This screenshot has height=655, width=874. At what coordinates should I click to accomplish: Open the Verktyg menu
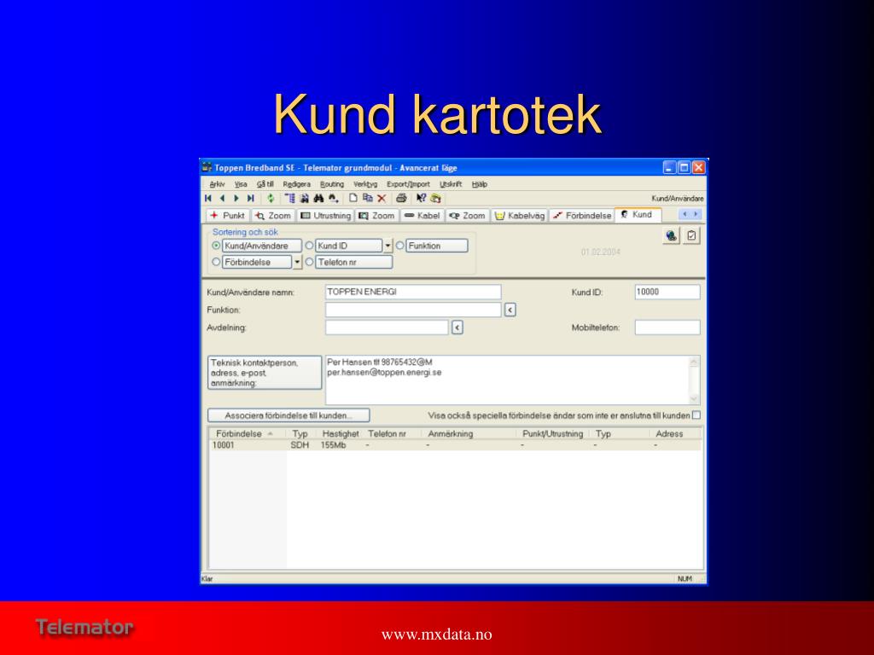[x=365, y=184]
